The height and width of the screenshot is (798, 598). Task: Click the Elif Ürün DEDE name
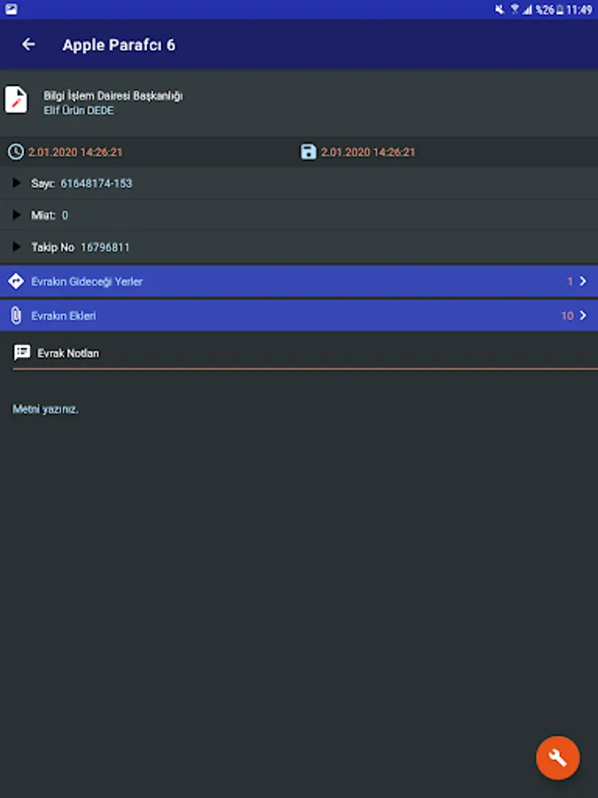pyautogui.click(x=79, y=111)
